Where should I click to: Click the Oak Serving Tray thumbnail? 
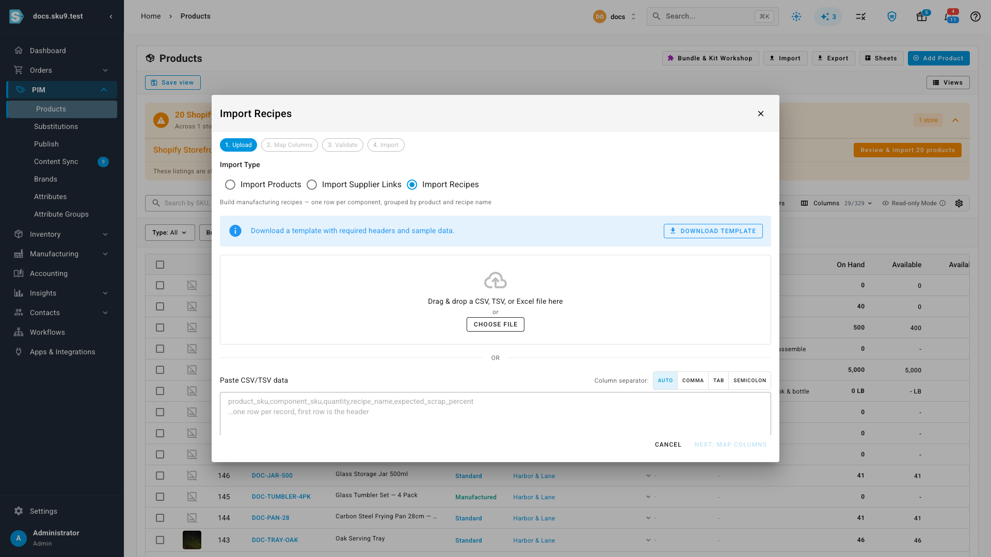192,540
